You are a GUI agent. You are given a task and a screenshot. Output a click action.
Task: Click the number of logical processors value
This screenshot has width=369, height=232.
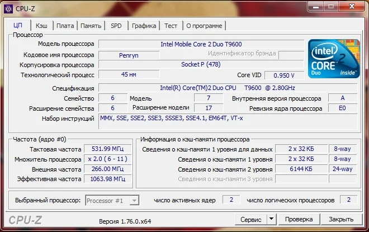[x=348, y=200]
